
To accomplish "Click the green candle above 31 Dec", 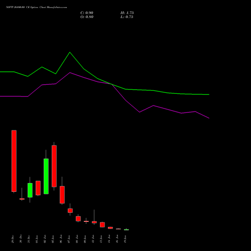I will point(30,190).
